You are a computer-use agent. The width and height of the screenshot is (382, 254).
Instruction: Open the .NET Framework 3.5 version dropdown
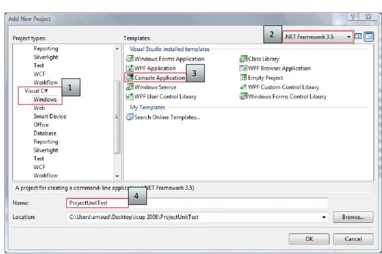318,37
